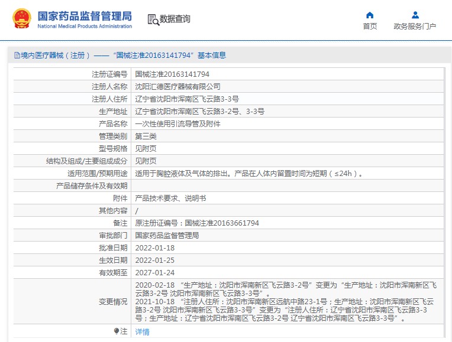Click the 有效期至 row label
The width and height of the screenshot is (452, 342).
point(113,273)
